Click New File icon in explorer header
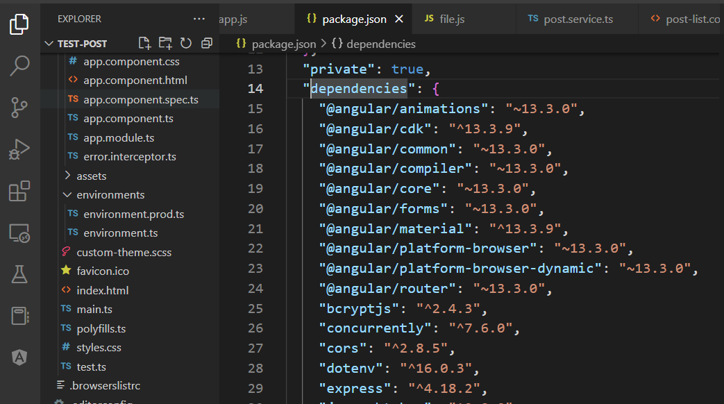 (x=144, y=44)
